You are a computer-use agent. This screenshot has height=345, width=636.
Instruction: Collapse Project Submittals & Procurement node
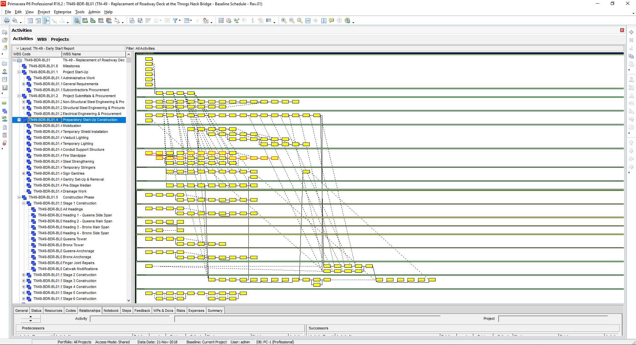pos(19,96)
